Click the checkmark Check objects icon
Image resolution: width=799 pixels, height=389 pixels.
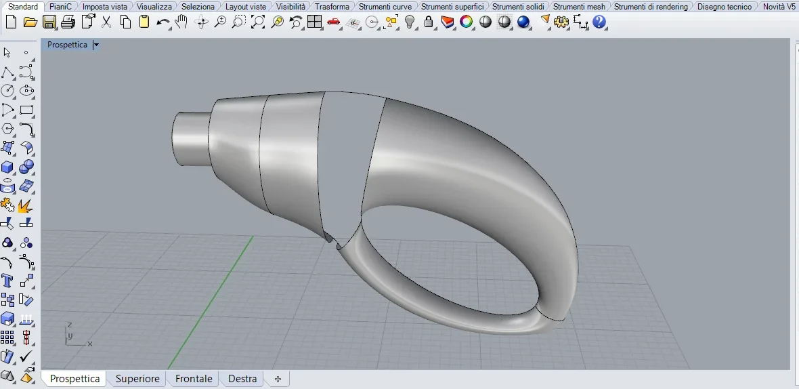click(26, 356)
